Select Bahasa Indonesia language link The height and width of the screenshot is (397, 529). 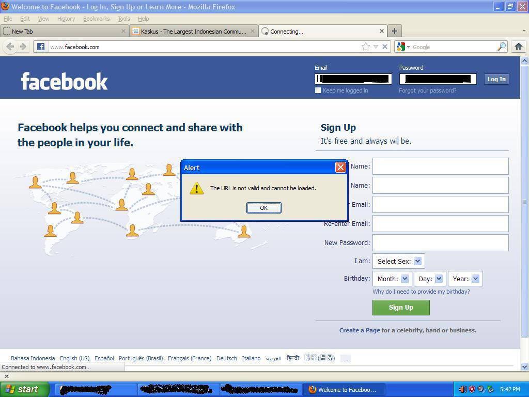pos(33,358)
